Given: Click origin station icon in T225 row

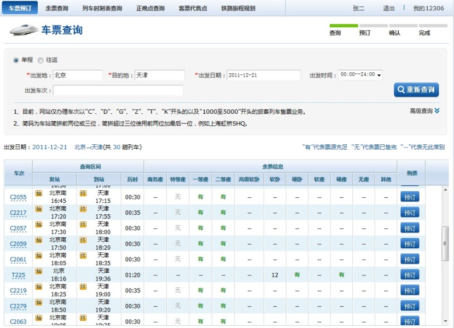Looking at the screenshot, I should coord(38,271).
